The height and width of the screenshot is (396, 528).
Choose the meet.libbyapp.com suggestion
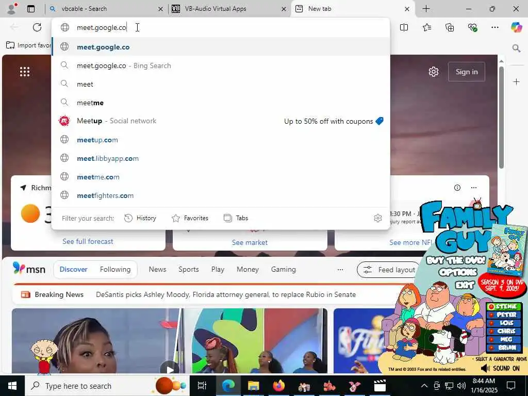tap(221, 158)
